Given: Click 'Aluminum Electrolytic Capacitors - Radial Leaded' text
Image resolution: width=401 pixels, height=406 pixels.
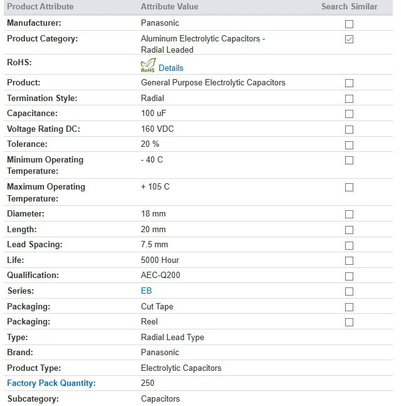Looking at the screenshot, I should (x=203, y=45).
